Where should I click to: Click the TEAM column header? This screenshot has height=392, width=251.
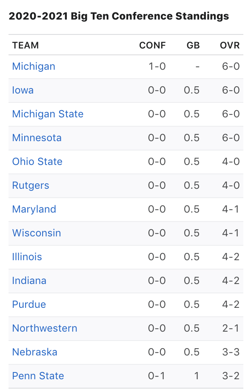26,45
